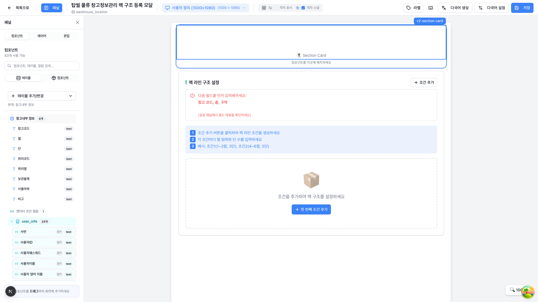This screenshot has width=538, height=302.
Task: Collapse the user_info entity tree
Action: (x=12, y=221)
